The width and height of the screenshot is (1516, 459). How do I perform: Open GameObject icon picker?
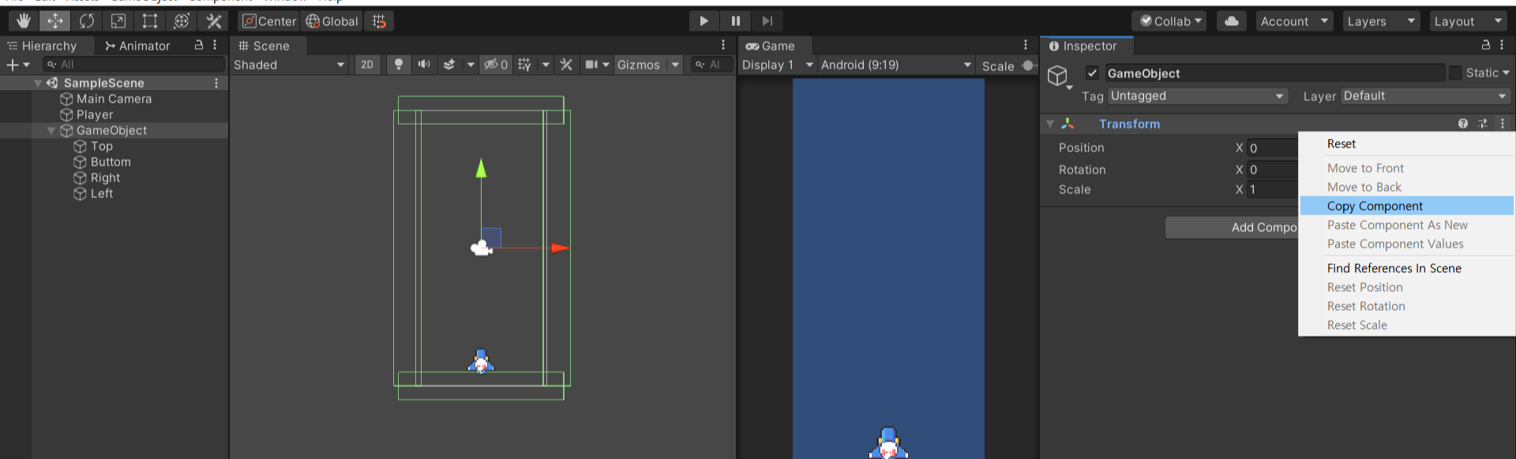1058,77
